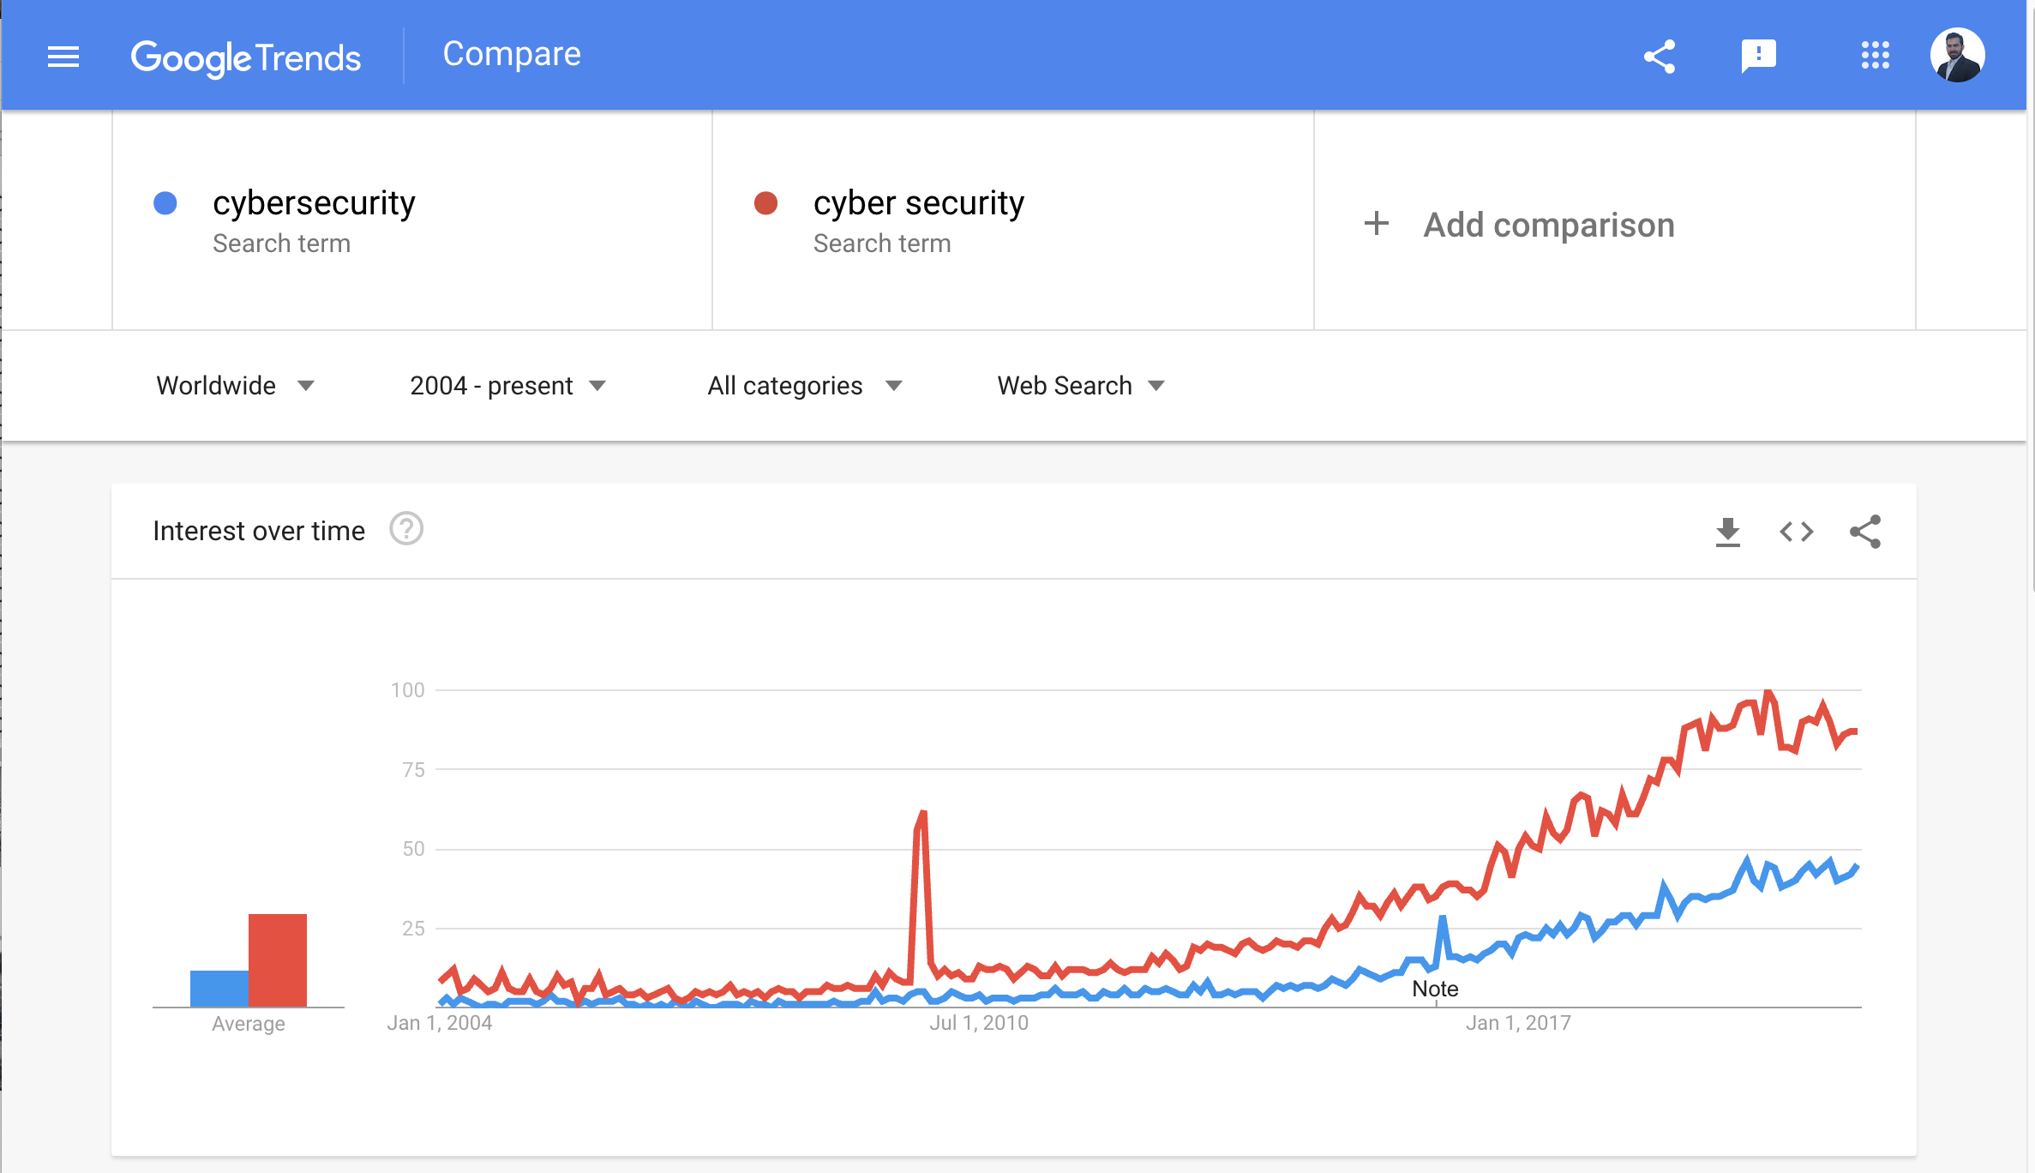Click the Compare page title

click(x=512, y=53)
